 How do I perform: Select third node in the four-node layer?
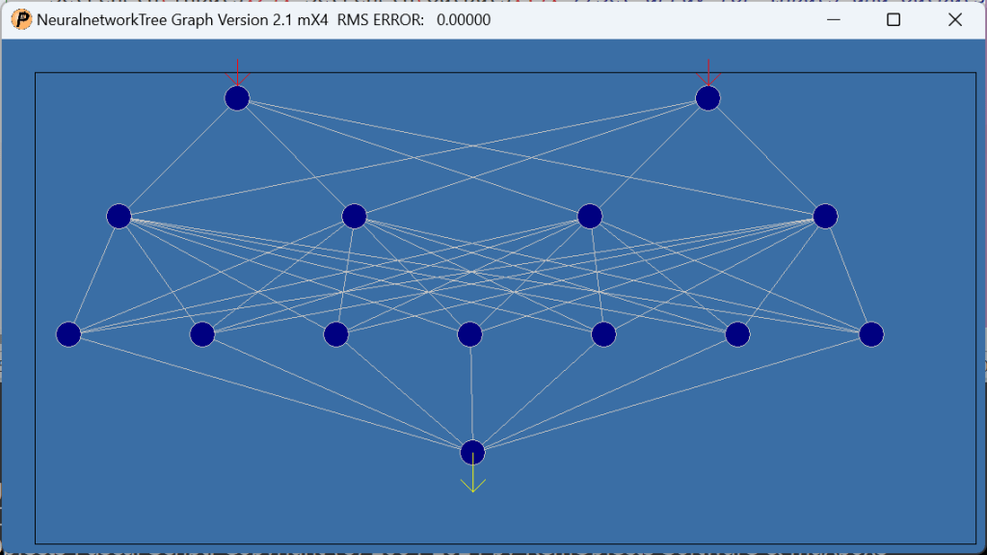coord(590,216)
